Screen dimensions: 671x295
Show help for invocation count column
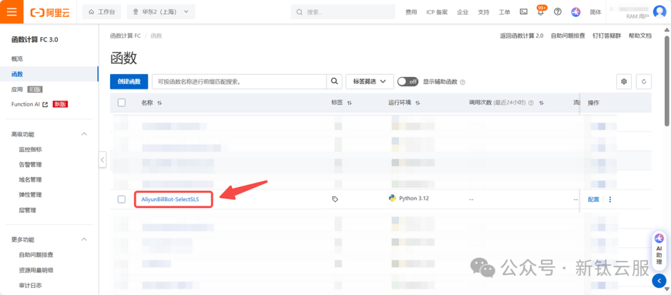pos(531,103)
